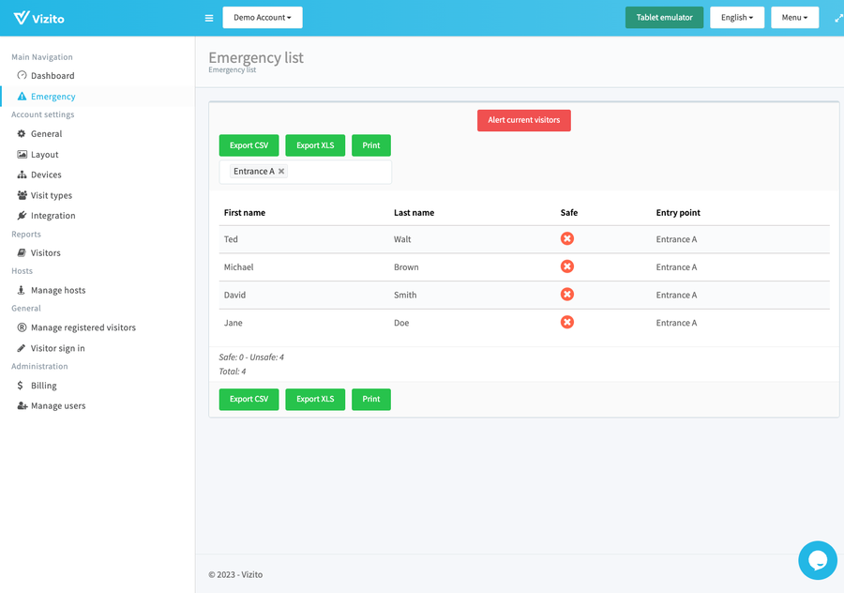Open the Demo Account dropdown
This screenshot has height=593, width=844.
click(263, 18)
